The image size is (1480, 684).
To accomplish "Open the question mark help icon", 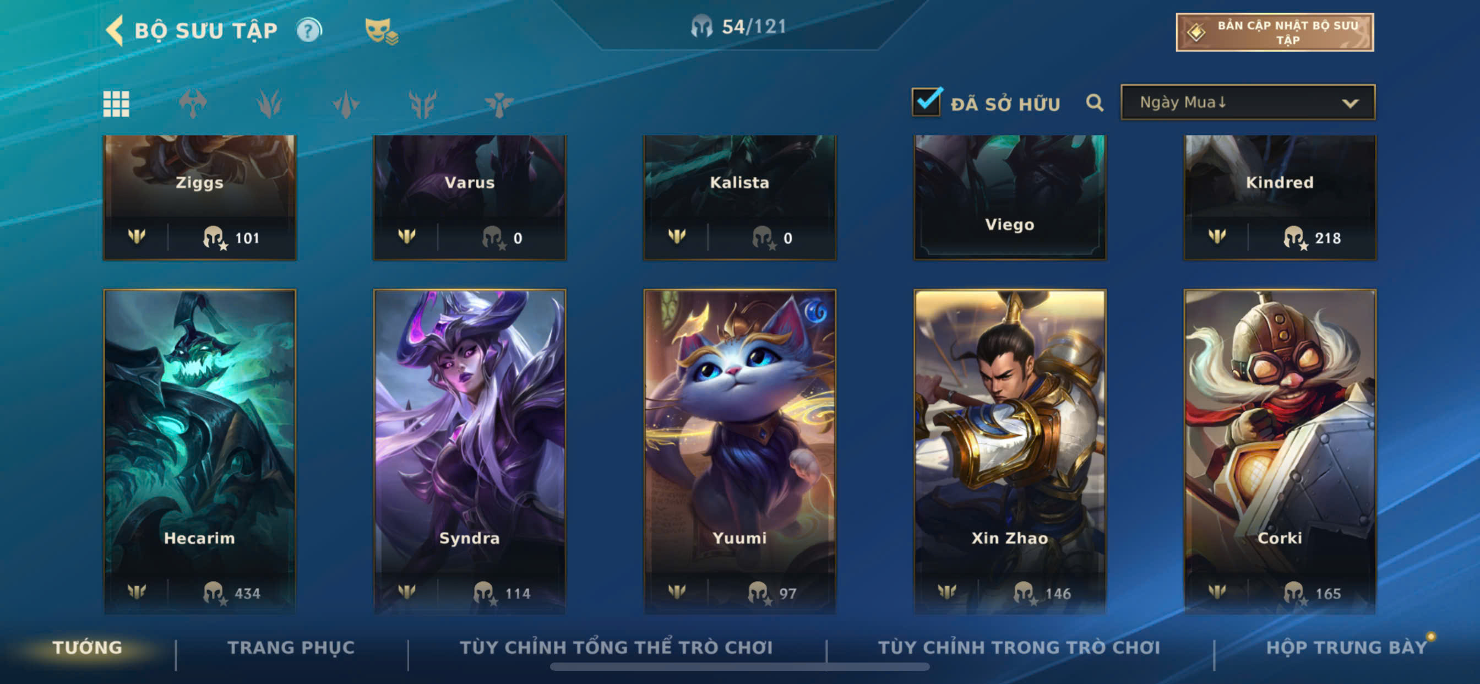I will 309,30.
